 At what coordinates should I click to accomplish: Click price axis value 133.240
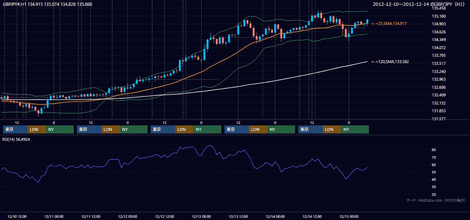pyautogui.click(x=439, y=71)
